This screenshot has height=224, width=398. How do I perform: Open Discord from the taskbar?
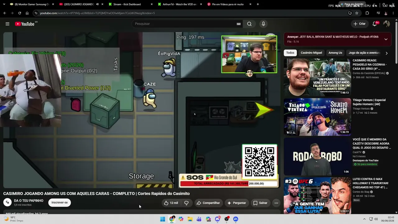tap(217, 219)
